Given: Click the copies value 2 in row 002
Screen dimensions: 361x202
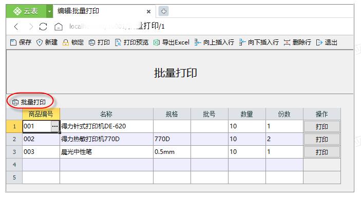Looking at the screenshot, I should (x=284, y=139).
